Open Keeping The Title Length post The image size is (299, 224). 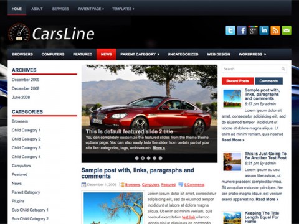click(x=262, y=217)
